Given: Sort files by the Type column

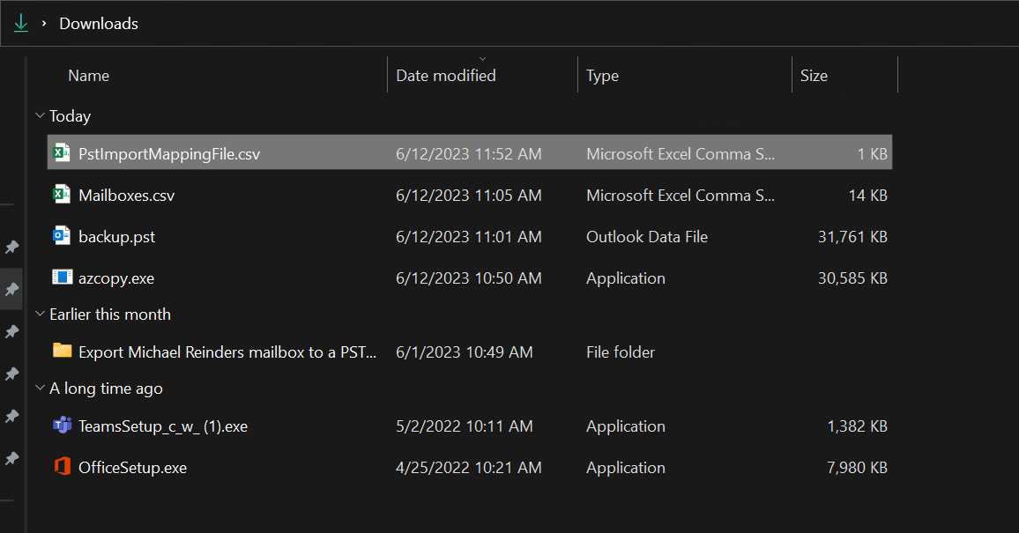Looking at the screenshot, I should click(x=602, y=75).
